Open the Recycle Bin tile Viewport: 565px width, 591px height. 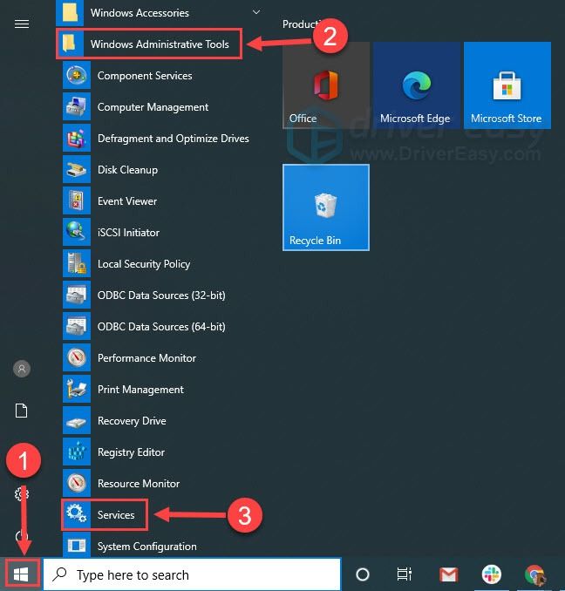click(326, 207)
